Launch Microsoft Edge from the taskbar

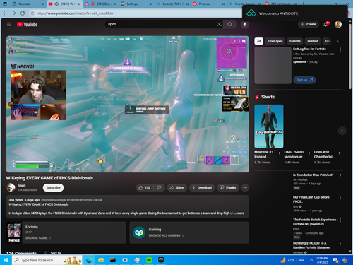89,260
